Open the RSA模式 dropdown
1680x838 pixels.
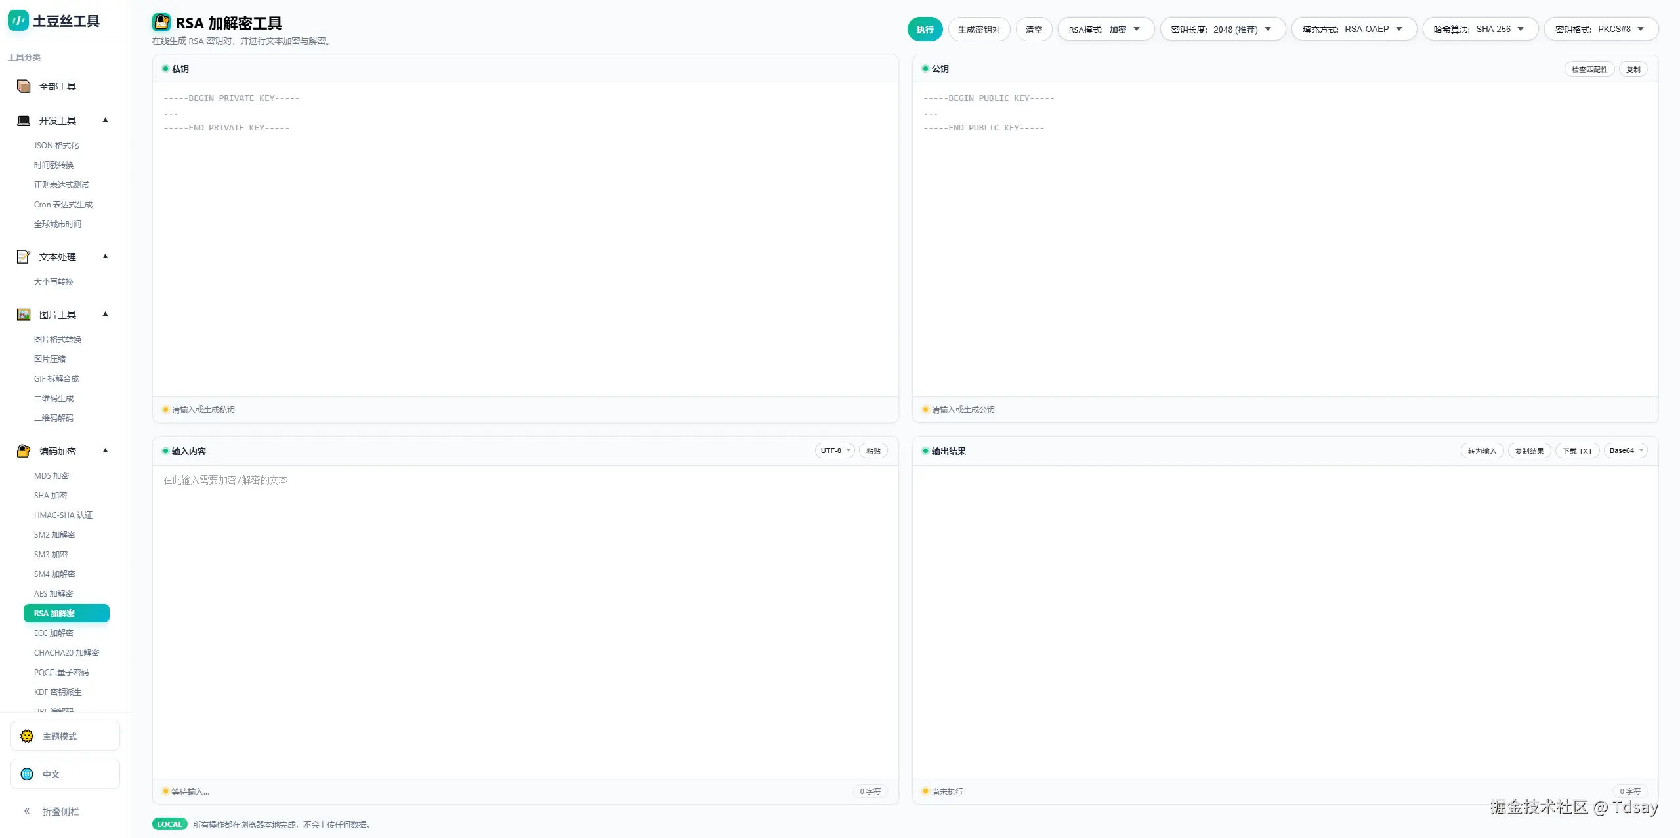coord(1105,30)
